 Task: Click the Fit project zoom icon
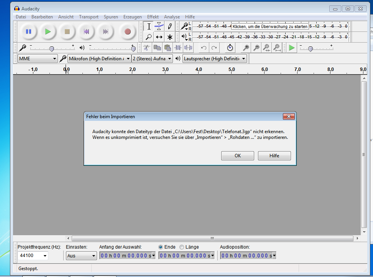(277, 48)
